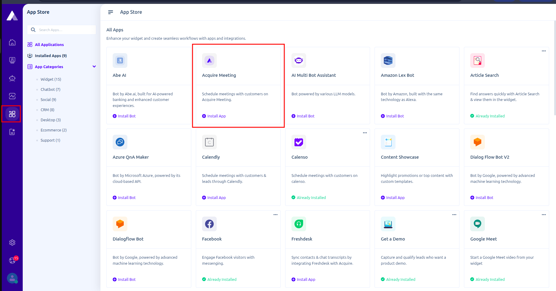This screenshot has height=291, width=556.
Task: Click the Azure QnA Maker icon
Action: [x=120, y=142]
